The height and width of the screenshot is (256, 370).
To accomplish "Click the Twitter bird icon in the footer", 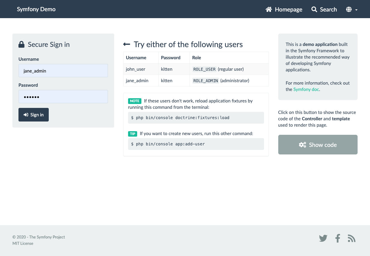I will 323,238.
